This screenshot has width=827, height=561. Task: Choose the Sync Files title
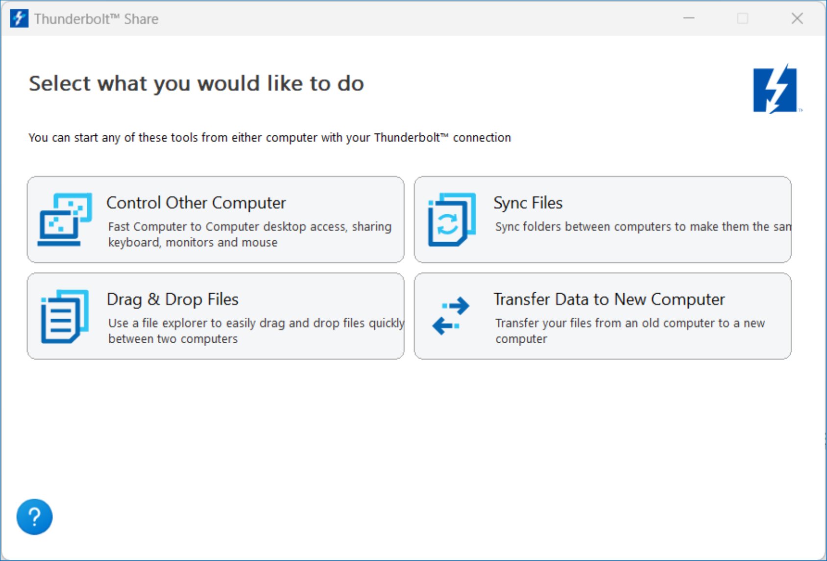(528, 203)
